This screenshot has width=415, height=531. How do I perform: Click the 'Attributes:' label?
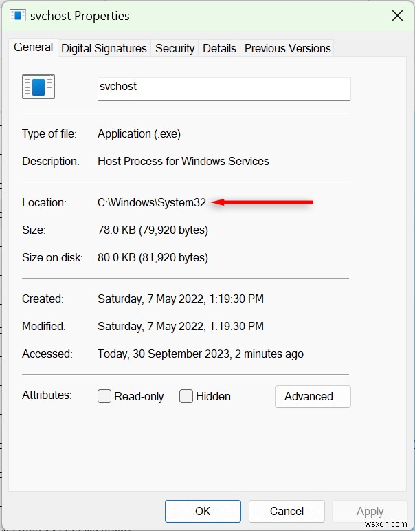coord(47,395)
